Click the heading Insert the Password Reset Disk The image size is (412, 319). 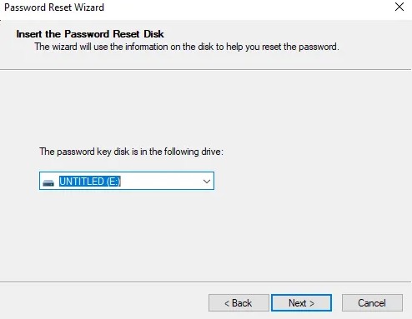click(x=90, y=34)
